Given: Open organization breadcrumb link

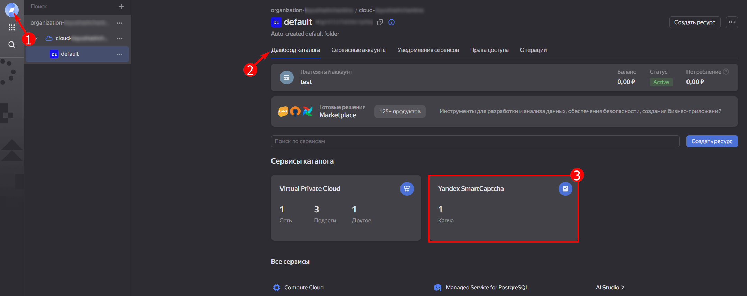Looking at the screenshot, I should click(x=312, y=10).
